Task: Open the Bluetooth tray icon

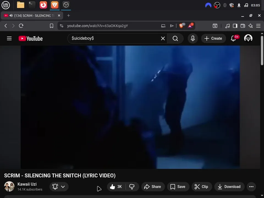Action: pos(225,5)
